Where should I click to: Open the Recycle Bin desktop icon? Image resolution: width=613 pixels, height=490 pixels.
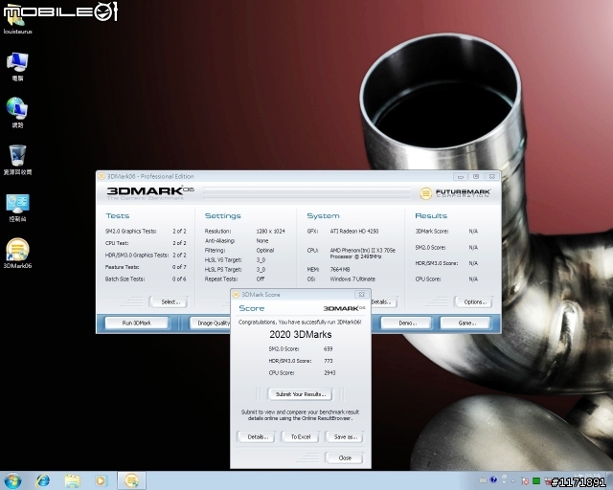(x=17, y=160)
